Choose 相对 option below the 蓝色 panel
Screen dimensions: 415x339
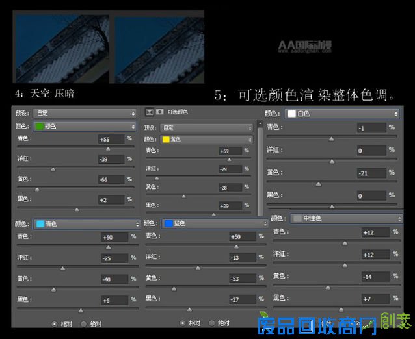point(183,323)
